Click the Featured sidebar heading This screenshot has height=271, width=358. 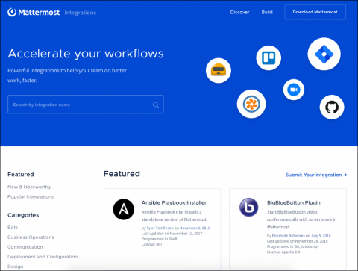[21, 175]
